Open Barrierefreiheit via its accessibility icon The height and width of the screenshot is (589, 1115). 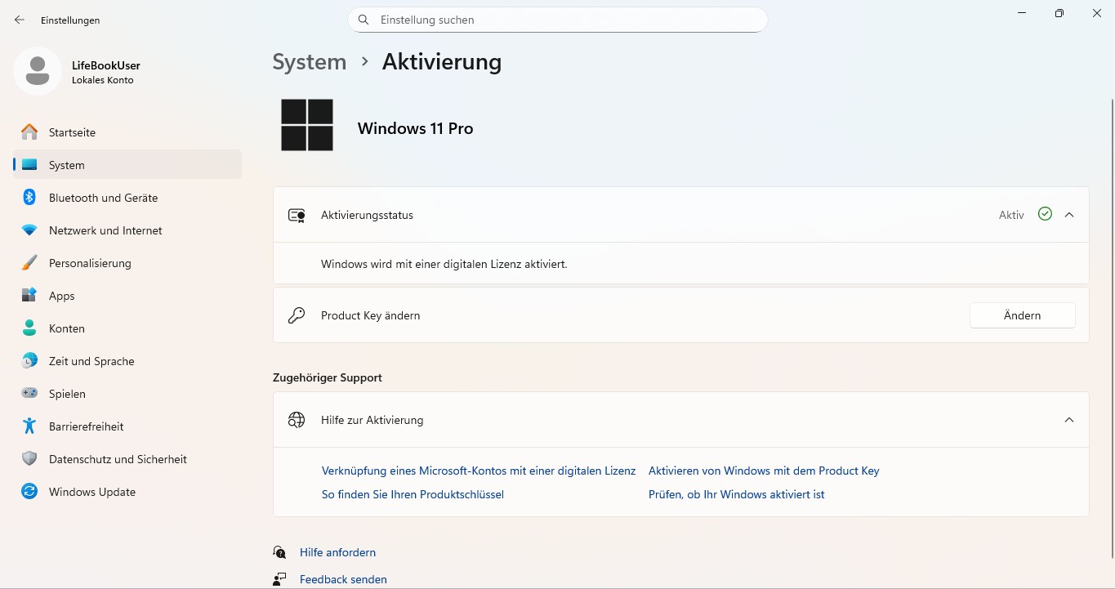click(x=29, y=426)
